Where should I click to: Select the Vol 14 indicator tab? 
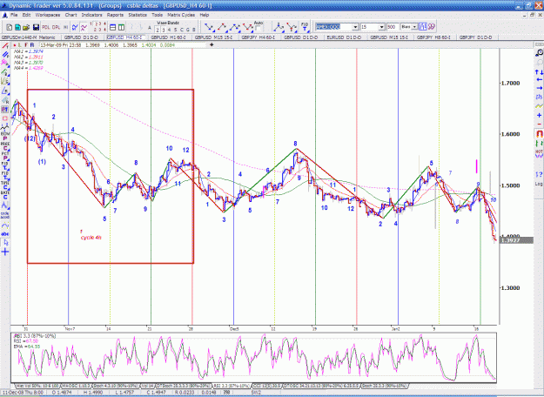tap(148, 386)
